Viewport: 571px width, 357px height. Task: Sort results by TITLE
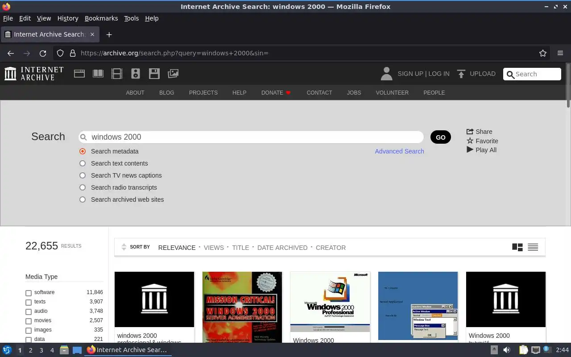[240, 248]
